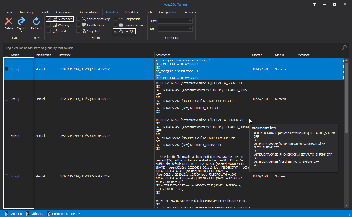This screenshot has height=217, width=352.
Task: Sort by the Action column header
Action: (22, 55)
